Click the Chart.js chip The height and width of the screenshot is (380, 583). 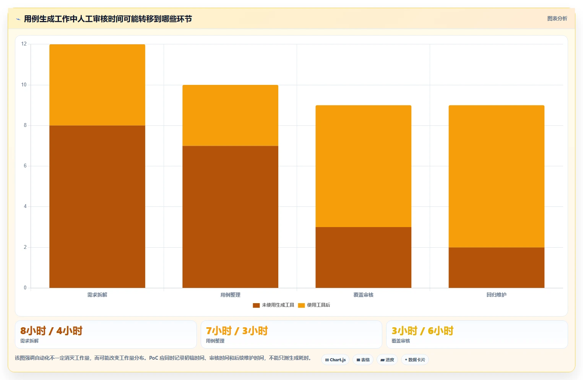point(335,360)
